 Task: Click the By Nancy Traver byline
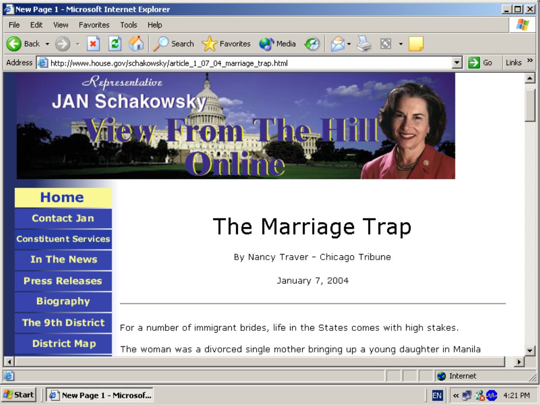313,257
